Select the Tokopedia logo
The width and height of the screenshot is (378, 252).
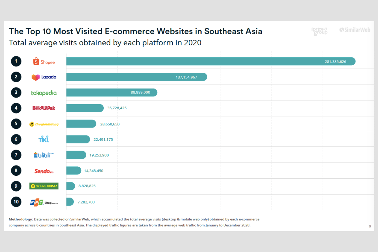pyautogui.click(x=44, y=93)
